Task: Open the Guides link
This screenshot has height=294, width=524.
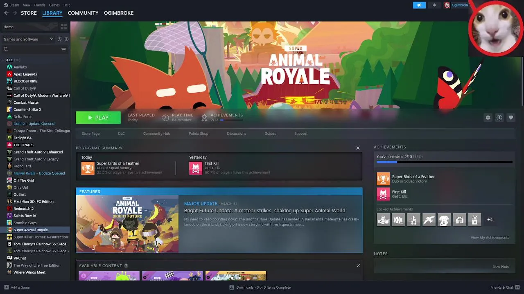Action: coord(270,134)
